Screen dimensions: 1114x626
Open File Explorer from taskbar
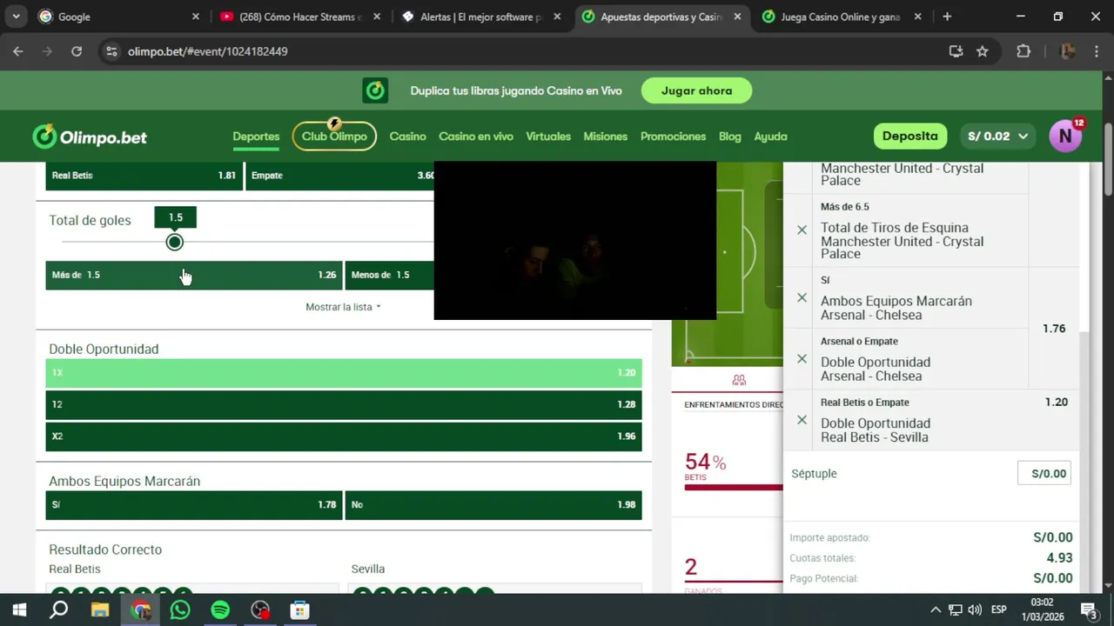pyautogui.click(x=99, y=610)
